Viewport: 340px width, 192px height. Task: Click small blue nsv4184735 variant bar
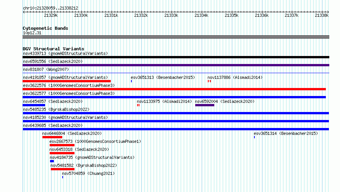click(52, 161)
